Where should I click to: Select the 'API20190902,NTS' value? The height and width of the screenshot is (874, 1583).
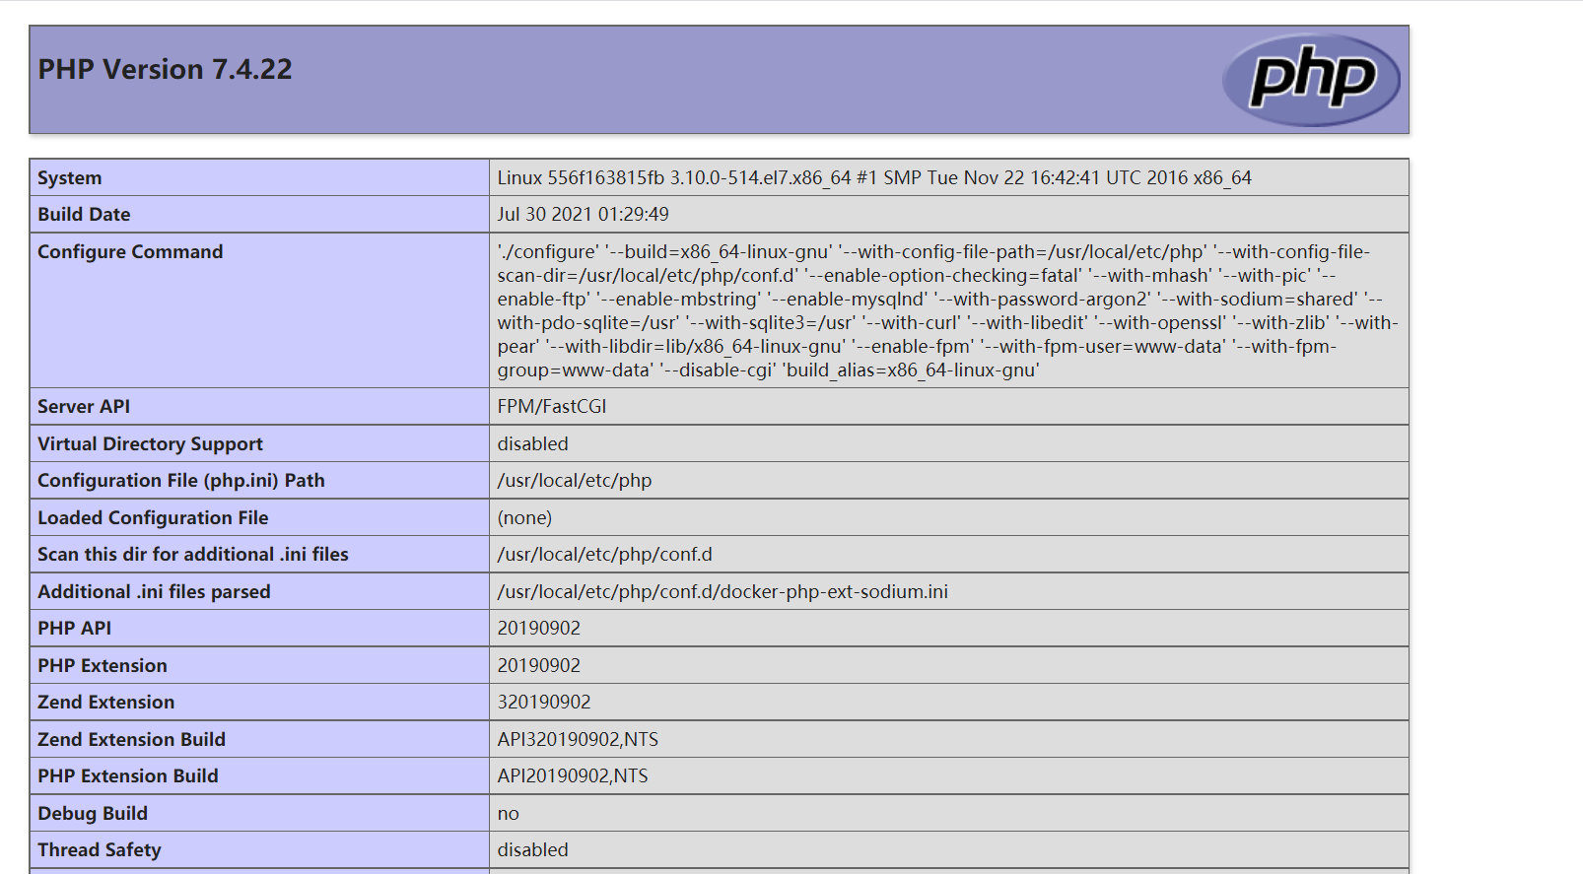point(573,775)
